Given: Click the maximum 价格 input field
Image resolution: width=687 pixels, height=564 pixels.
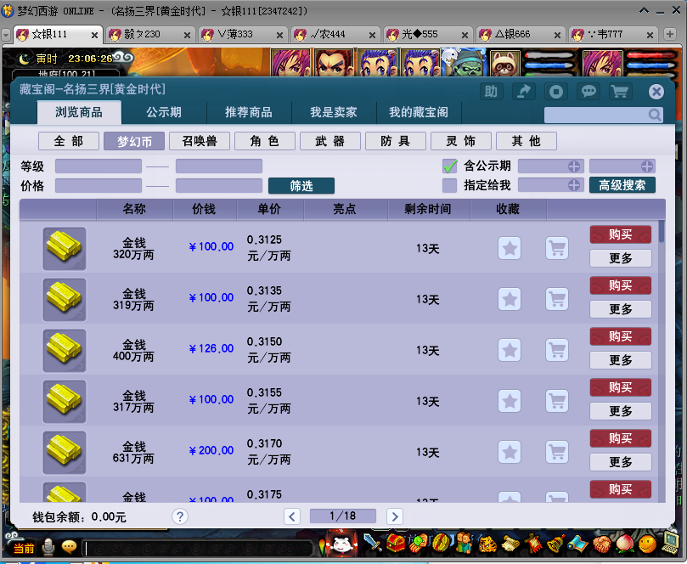Looking at the screenshot, I should point(219,185).
